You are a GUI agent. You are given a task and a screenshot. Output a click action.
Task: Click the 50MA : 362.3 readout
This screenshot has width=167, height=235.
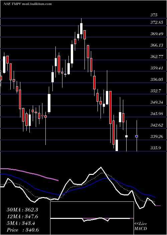click(x=22, y=210)
